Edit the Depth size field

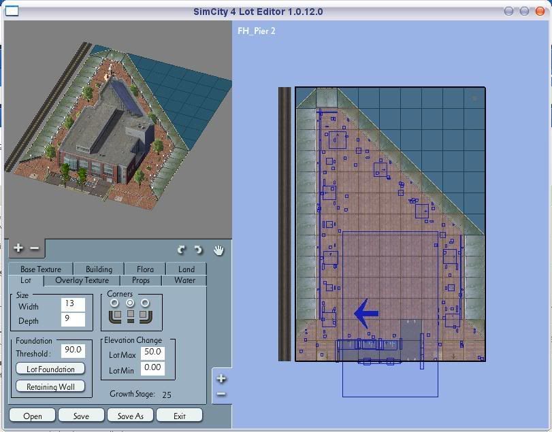pos(73,320)
